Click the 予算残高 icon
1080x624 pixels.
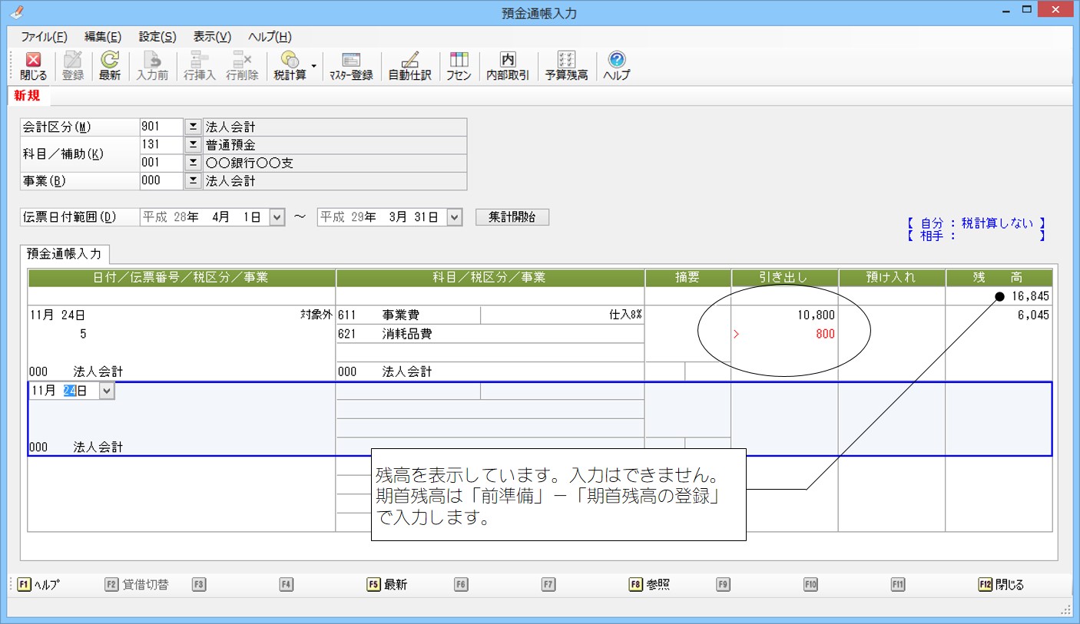[x=566, y=66]
